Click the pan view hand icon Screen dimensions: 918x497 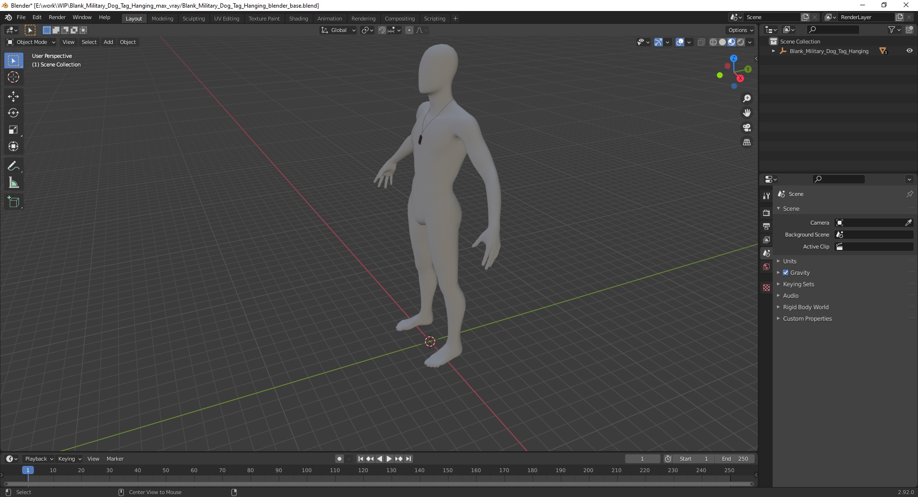(x=746, y=113)
